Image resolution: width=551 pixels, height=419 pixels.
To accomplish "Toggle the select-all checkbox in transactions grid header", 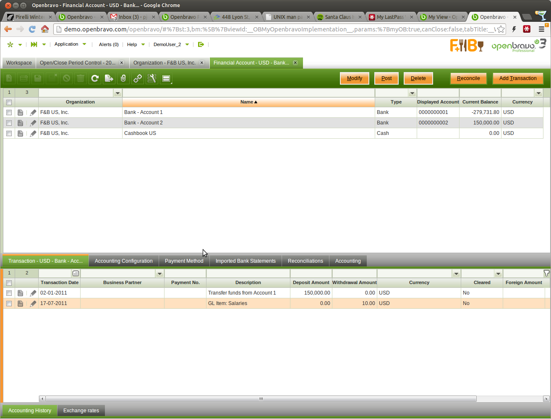I will [9, 283].
